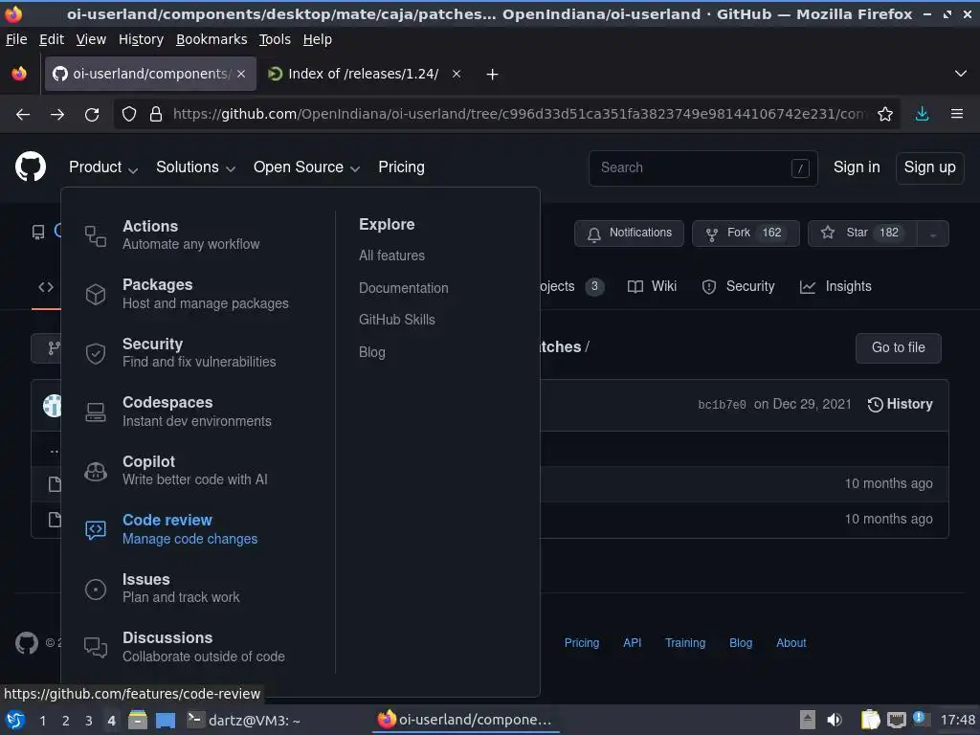The width and height of the screenshot is (980, 735).
Task: Open the Codespaces computer icon
Action: 96,412
